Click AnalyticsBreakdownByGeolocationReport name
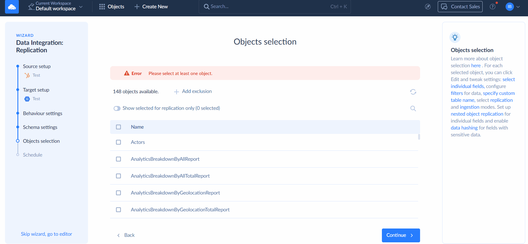This screenshot has width=528, height=244. (x=175, y=193)
